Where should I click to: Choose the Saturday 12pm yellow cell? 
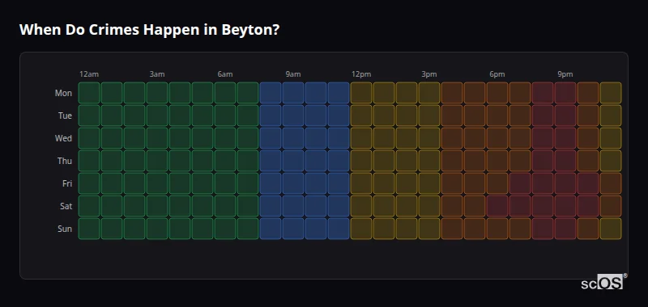361,206
